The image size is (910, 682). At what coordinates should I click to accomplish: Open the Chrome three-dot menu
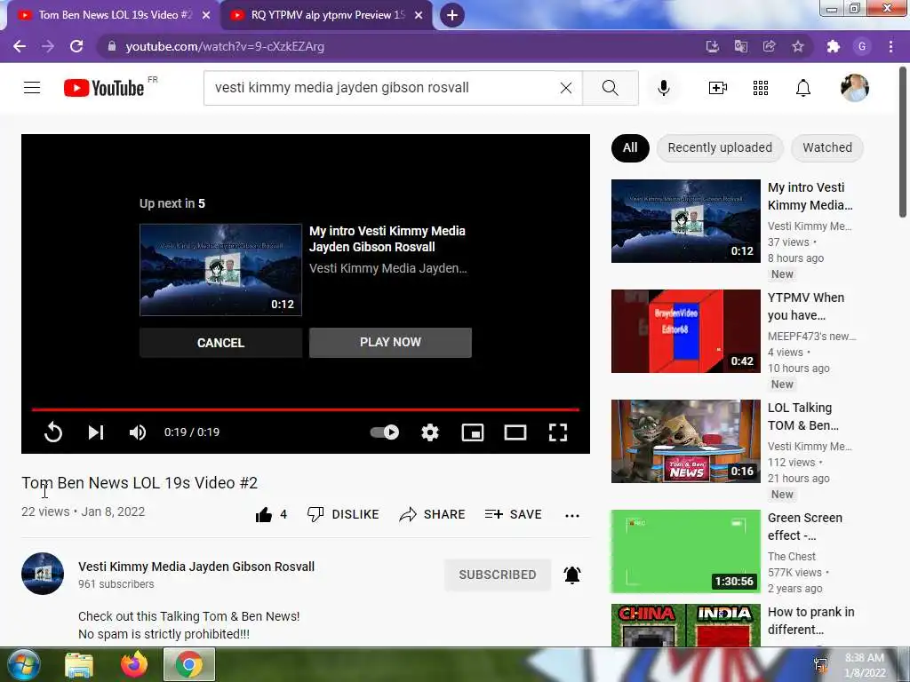tap(890, 46)
